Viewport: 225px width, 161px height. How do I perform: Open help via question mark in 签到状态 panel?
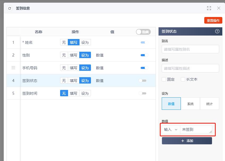[x=217, y=31]
